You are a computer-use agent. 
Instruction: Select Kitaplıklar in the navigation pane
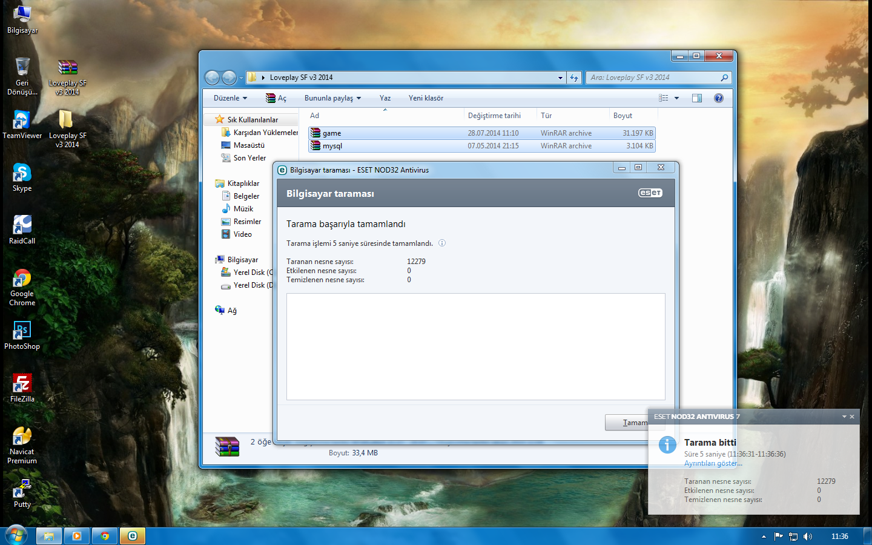point(237,183)
